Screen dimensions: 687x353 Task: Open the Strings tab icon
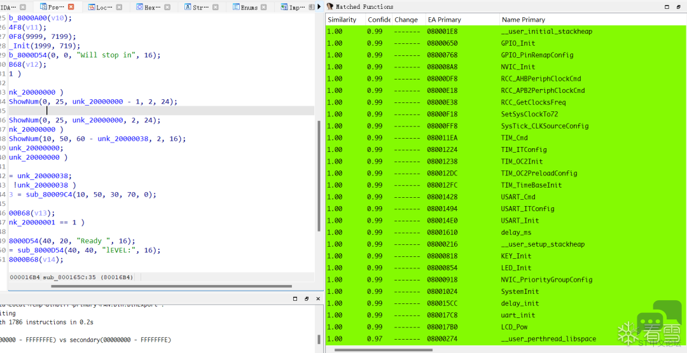pos(188,7)
